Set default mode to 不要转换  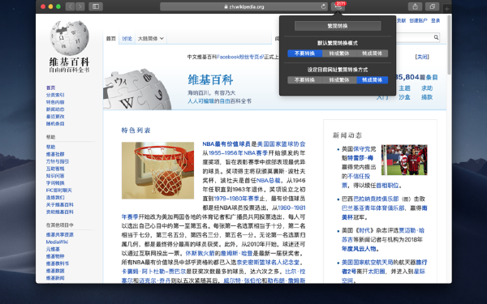tap(304, 54)
